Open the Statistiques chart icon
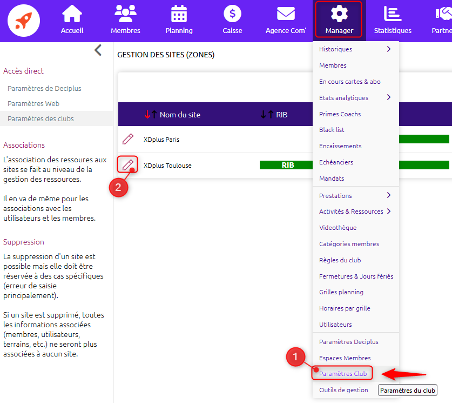Viewport: 452px width, 403px height. [393, 14]
